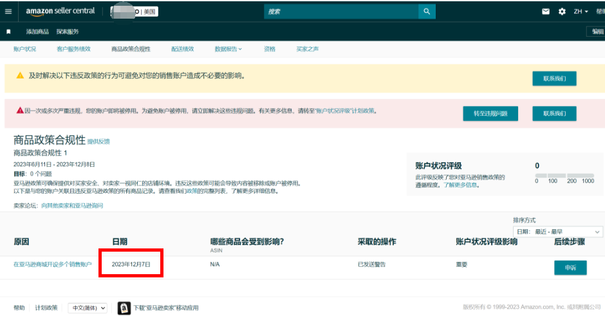Change footer language dropdown 中文(简体)
Image resolution: width=605 pixels, height=316 pixels.
[x=88, y=308]
